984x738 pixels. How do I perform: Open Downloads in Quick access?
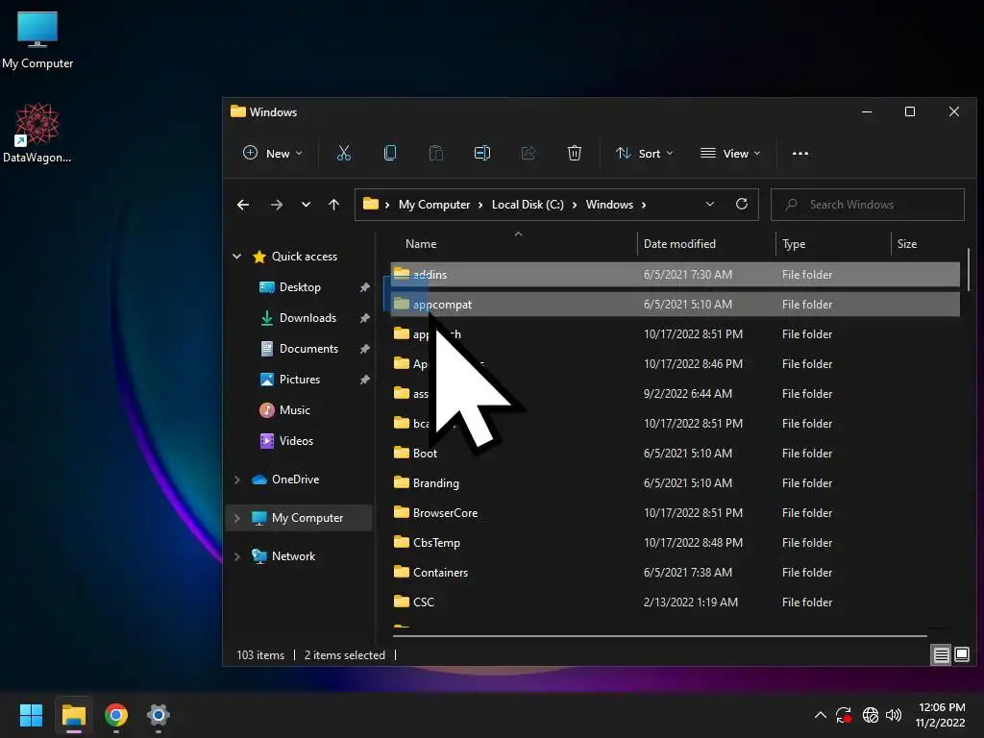(307, 318)
